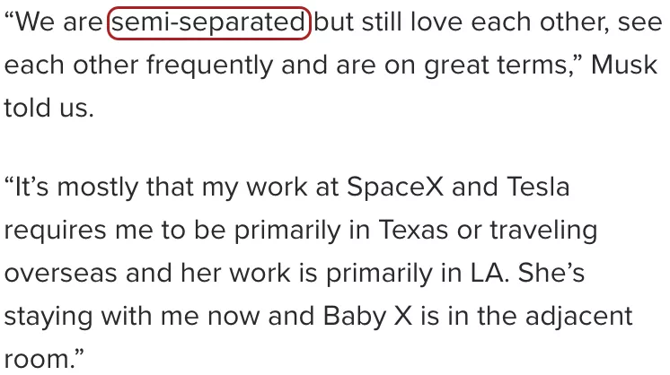This screenshot has width=670, height=375.
Task: Click the word "requires"
Action: (63, 231)
